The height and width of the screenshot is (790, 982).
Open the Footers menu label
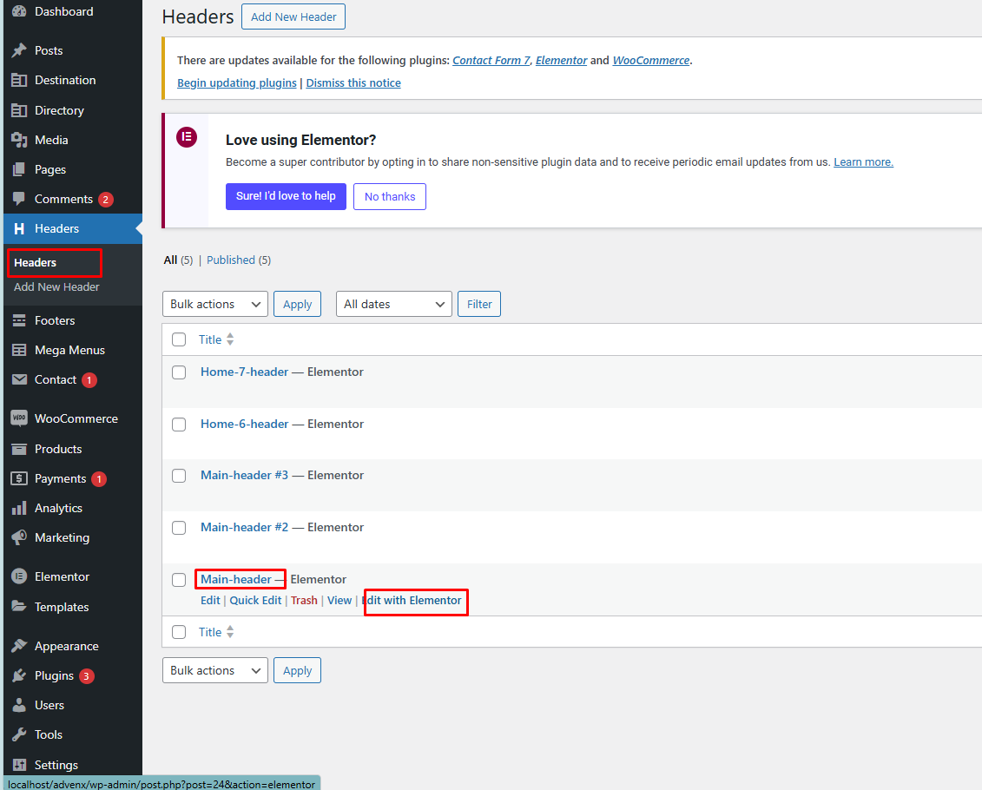tap(55, 320)
